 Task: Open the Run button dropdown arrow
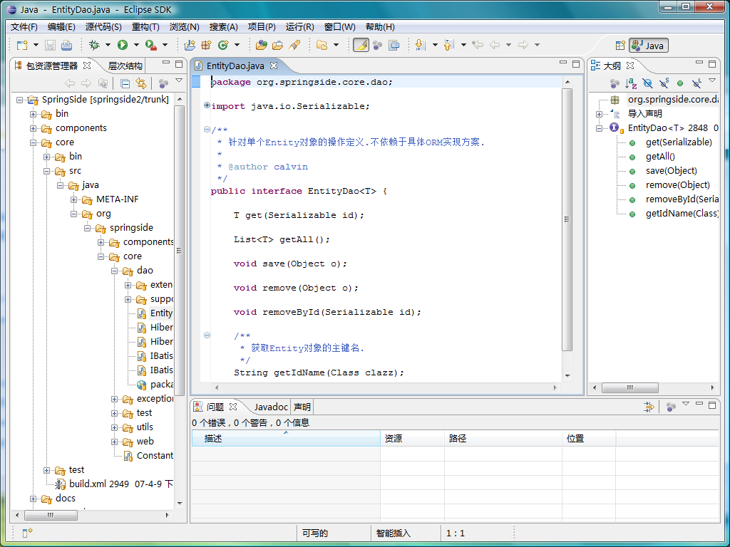(x=136, y=45)
